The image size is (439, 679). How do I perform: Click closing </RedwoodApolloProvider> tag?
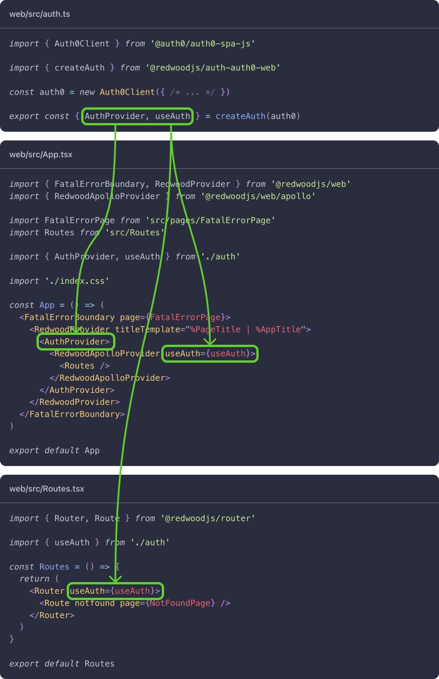pyautogui.click(x=110, y=378)
